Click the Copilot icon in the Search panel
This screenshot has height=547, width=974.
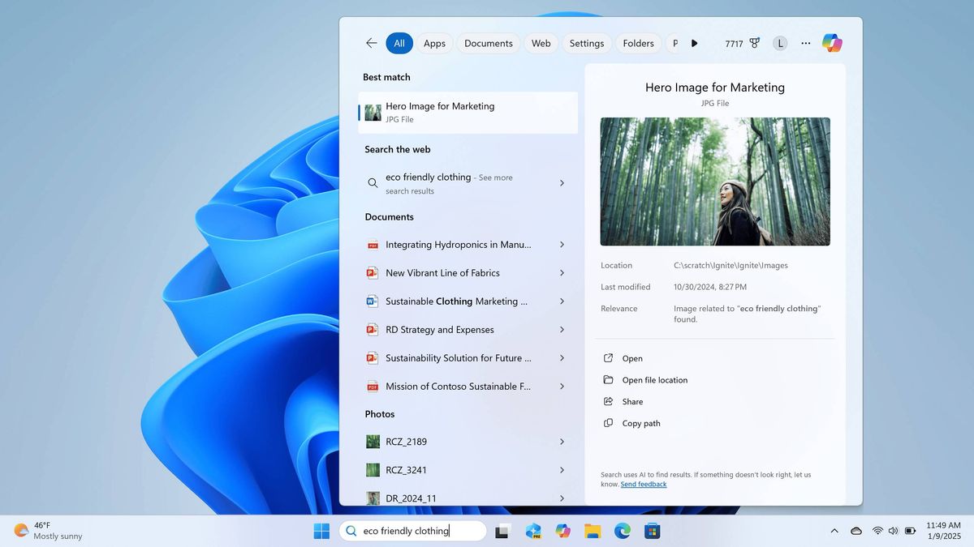pyautogui.click(x=832, y=42)
